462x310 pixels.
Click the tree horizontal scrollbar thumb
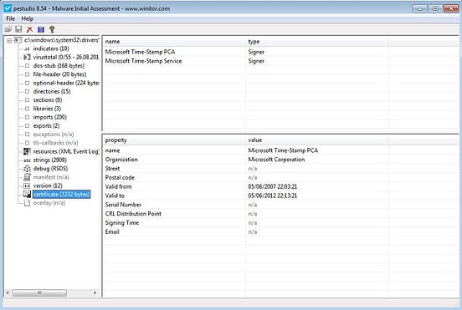[x=39, y=292]
